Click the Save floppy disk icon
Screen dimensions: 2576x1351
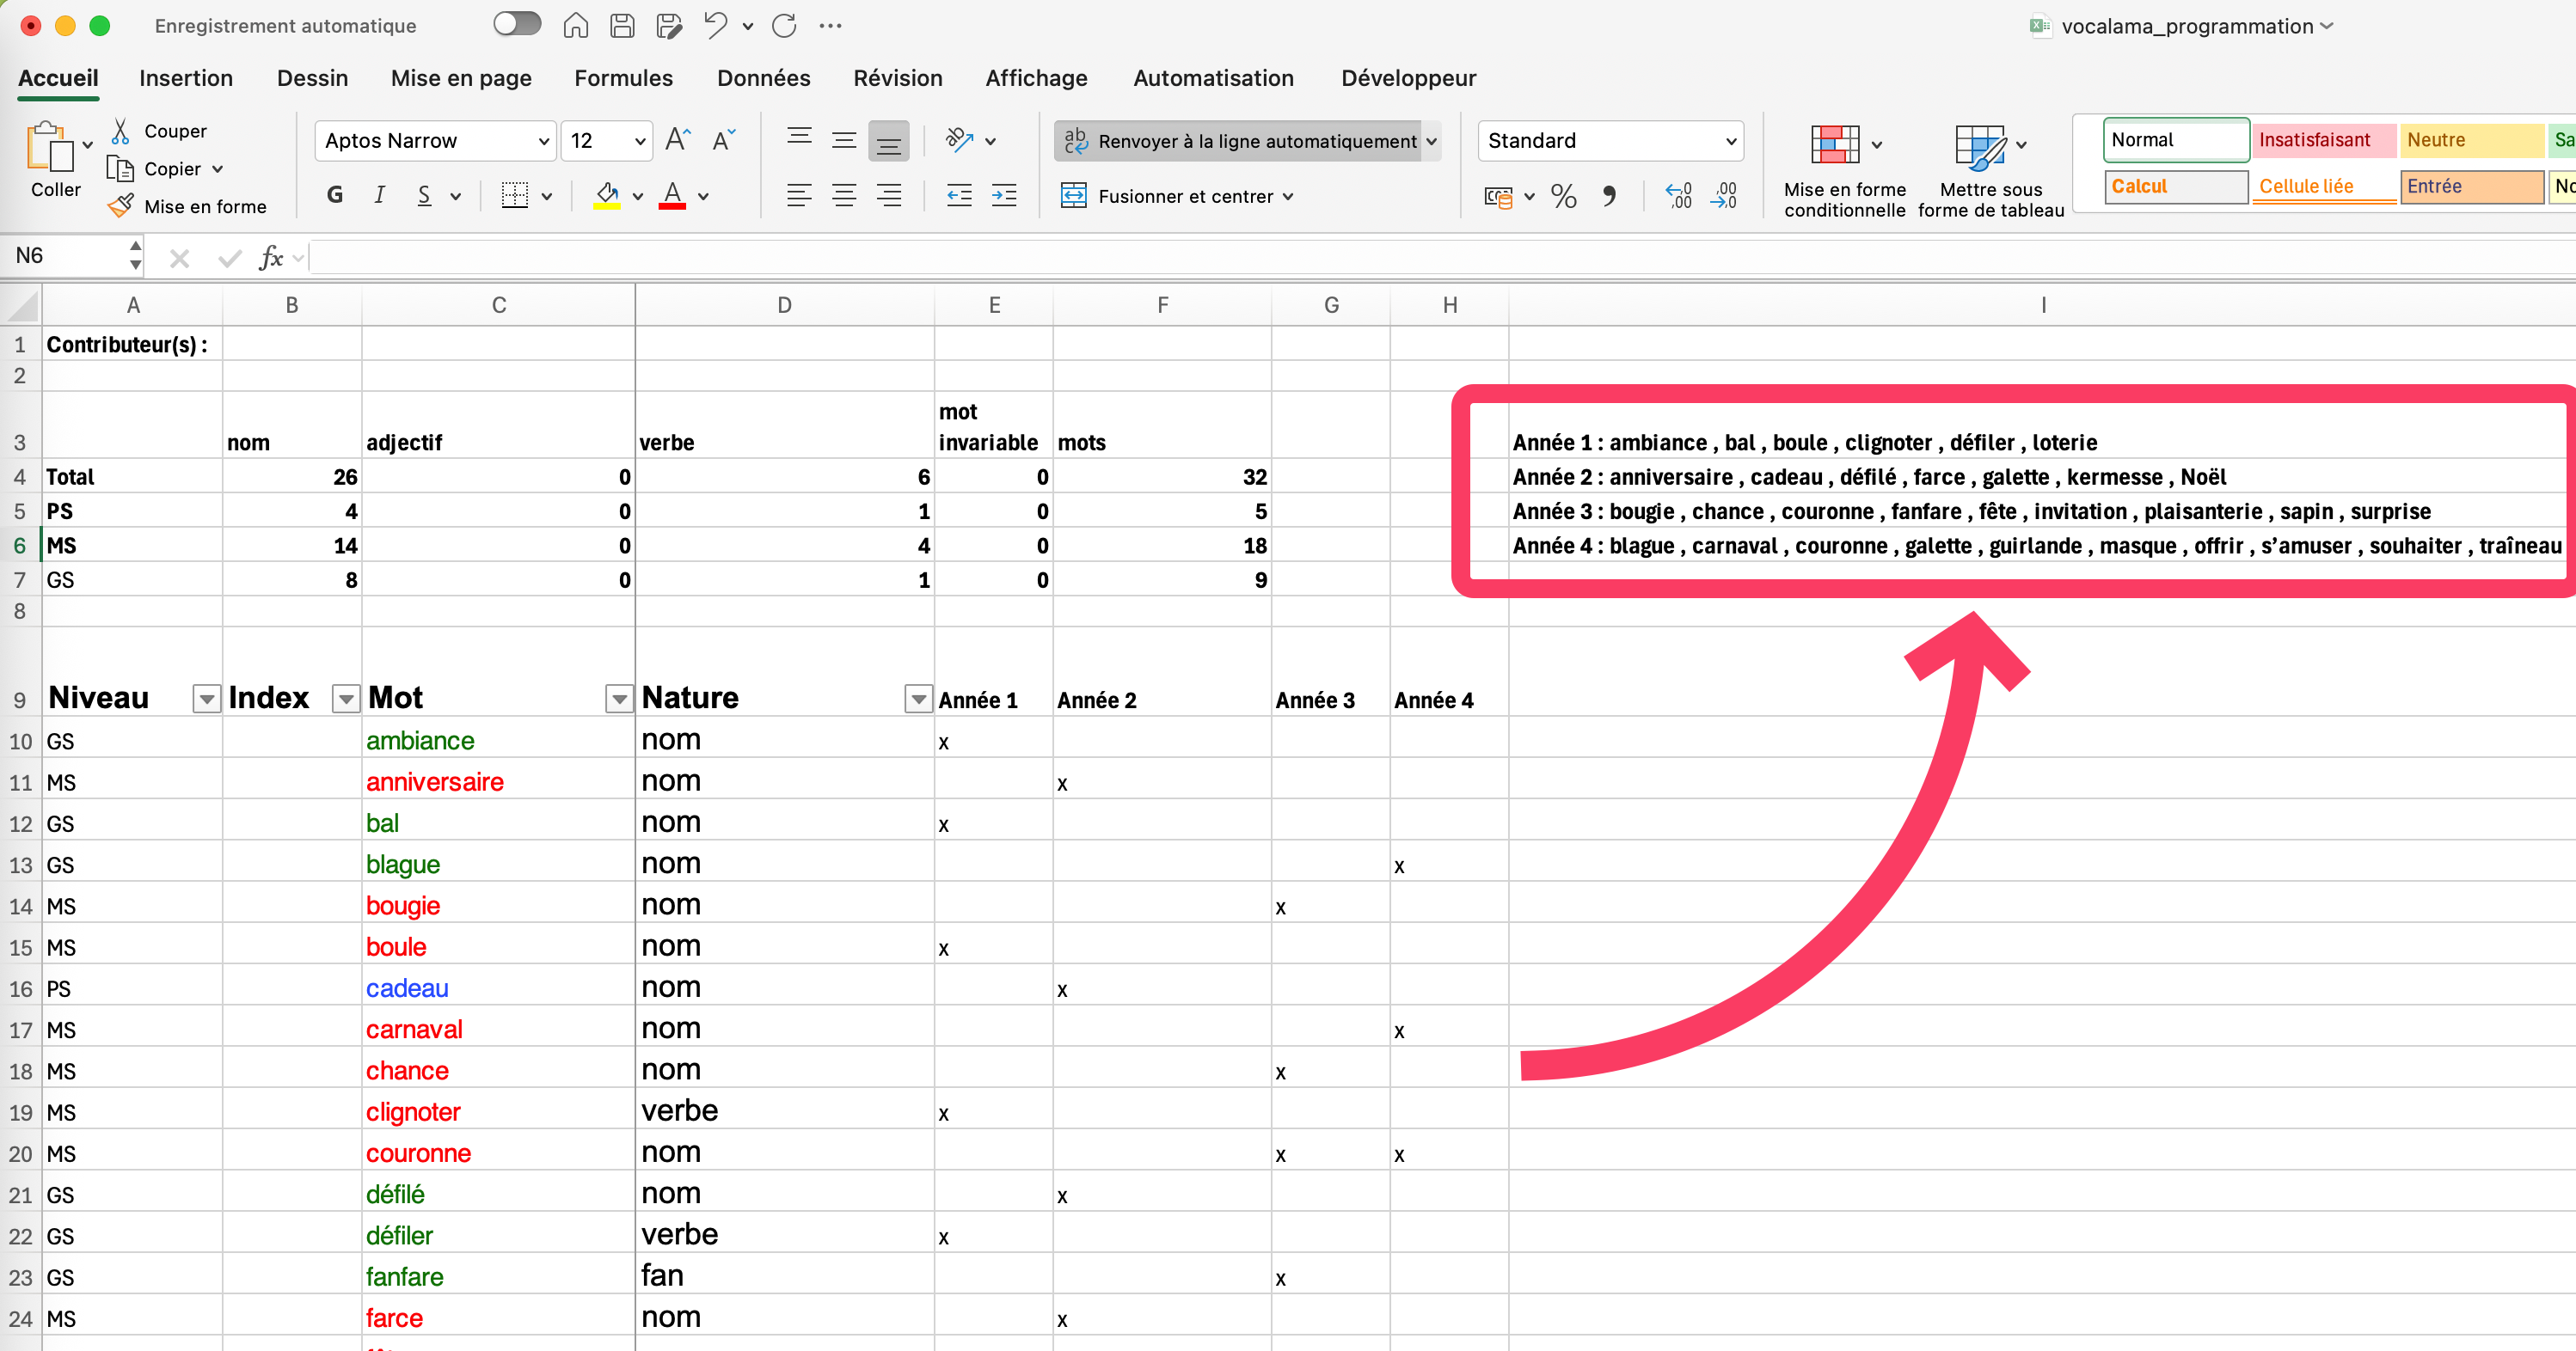[x=622, y=25]
